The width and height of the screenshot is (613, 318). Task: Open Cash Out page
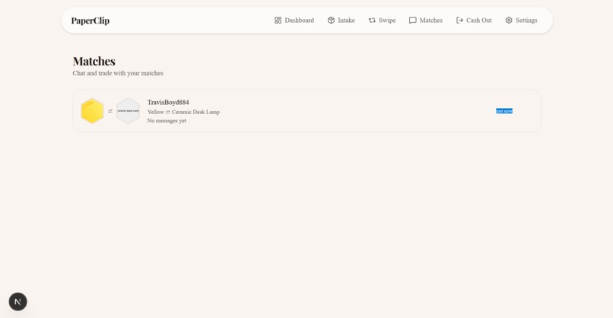tap(474, 21)
